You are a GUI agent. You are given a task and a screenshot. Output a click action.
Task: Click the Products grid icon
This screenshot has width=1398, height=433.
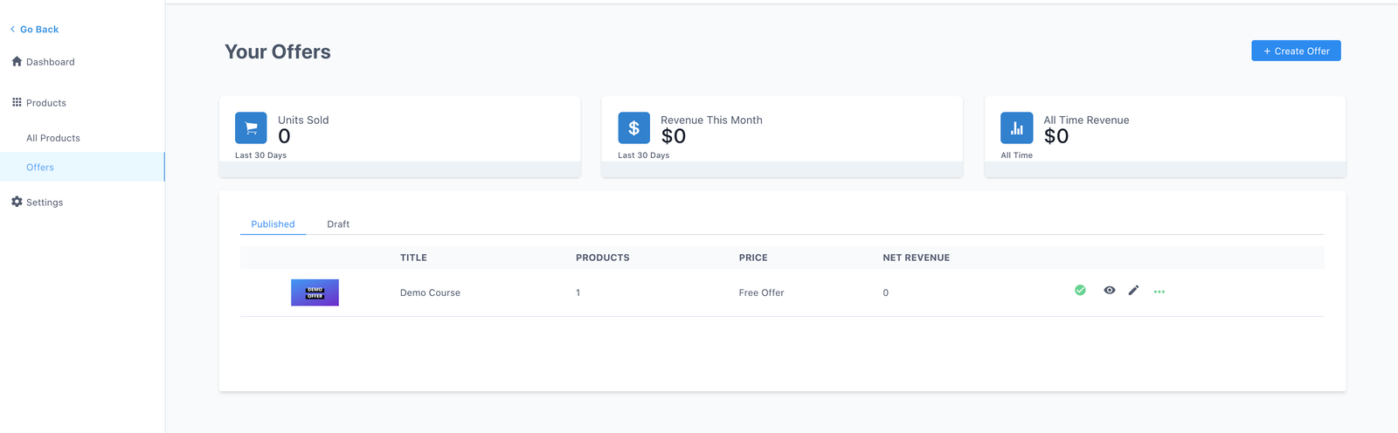pyautogui.click(x=17, y=102)
